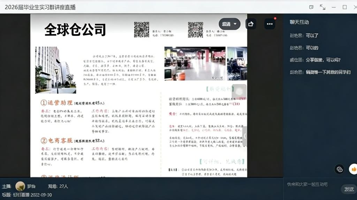Open the quality dropdown in video overlay
The width and height of the screenshot is (357, 200).
(x=229, y=24)
